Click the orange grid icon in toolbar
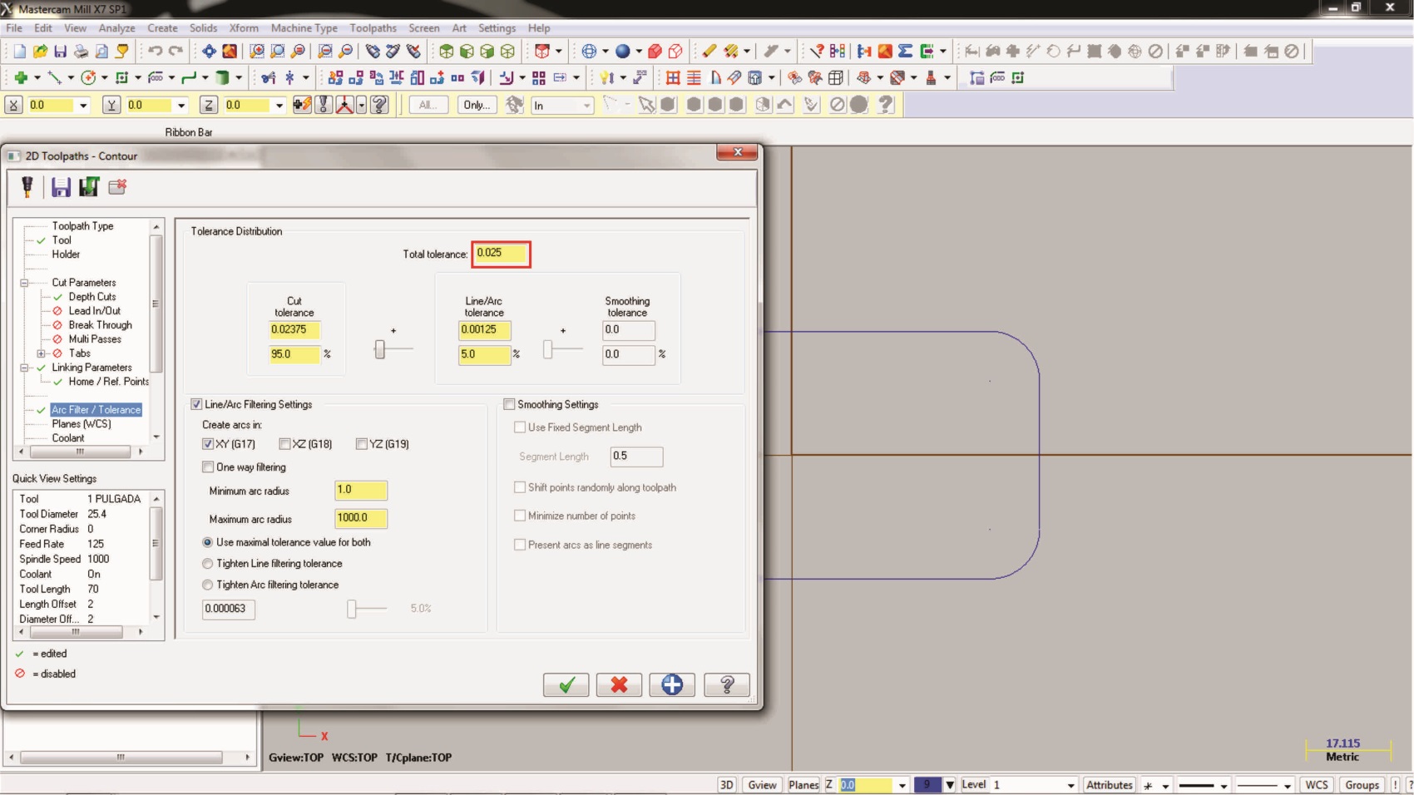 coord(673,77)
